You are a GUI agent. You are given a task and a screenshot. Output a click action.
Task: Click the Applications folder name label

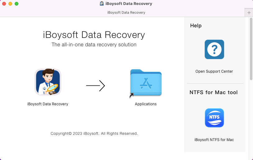click(146, 104)
